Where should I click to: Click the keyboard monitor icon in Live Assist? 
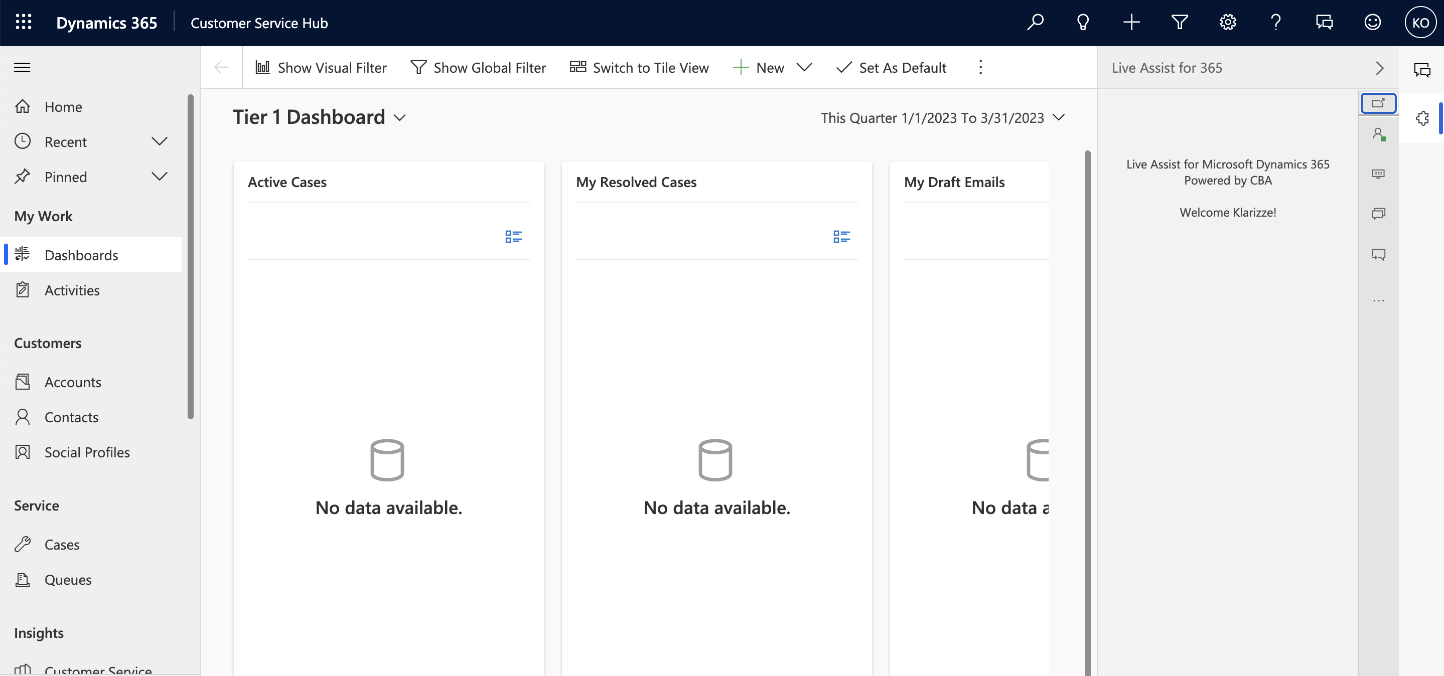1378,174
